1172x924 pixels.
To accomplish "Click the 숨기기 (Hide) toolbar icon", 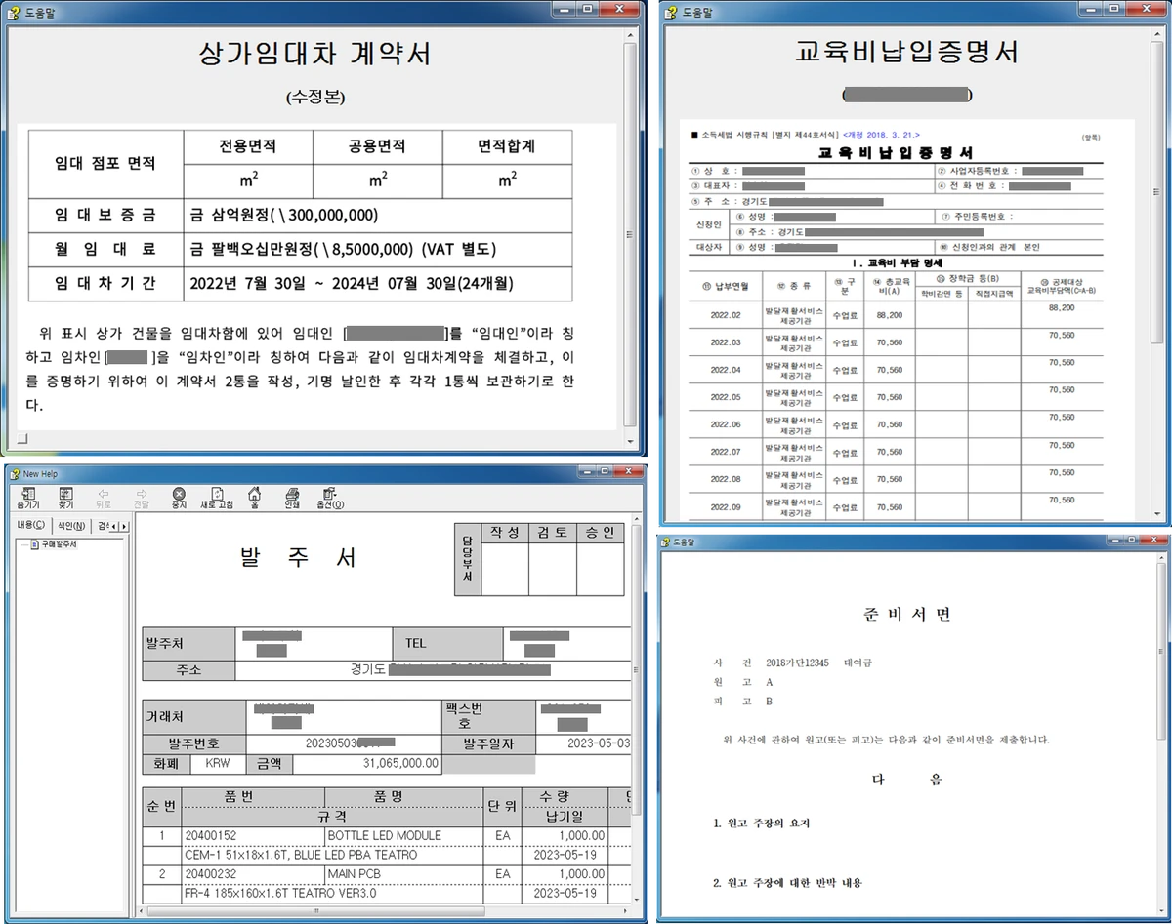I will (27, 498).
